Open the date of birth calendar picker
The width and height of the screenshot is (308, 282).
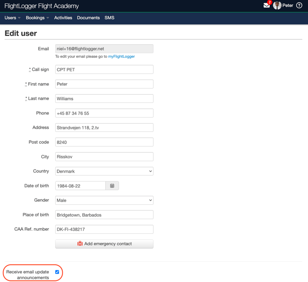click(x=112, y=186)
